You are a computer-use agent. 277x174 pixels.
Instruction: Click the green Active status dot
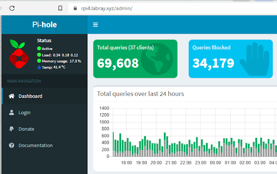(x=39, y=48)
